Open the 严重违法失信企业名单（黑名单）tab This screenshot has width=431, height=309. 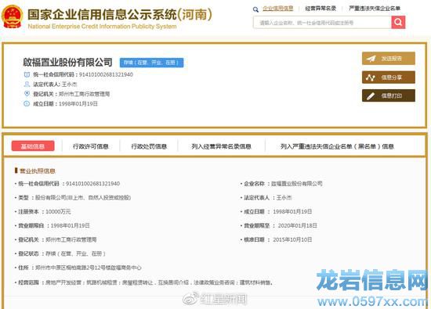(x=337, y=146)
